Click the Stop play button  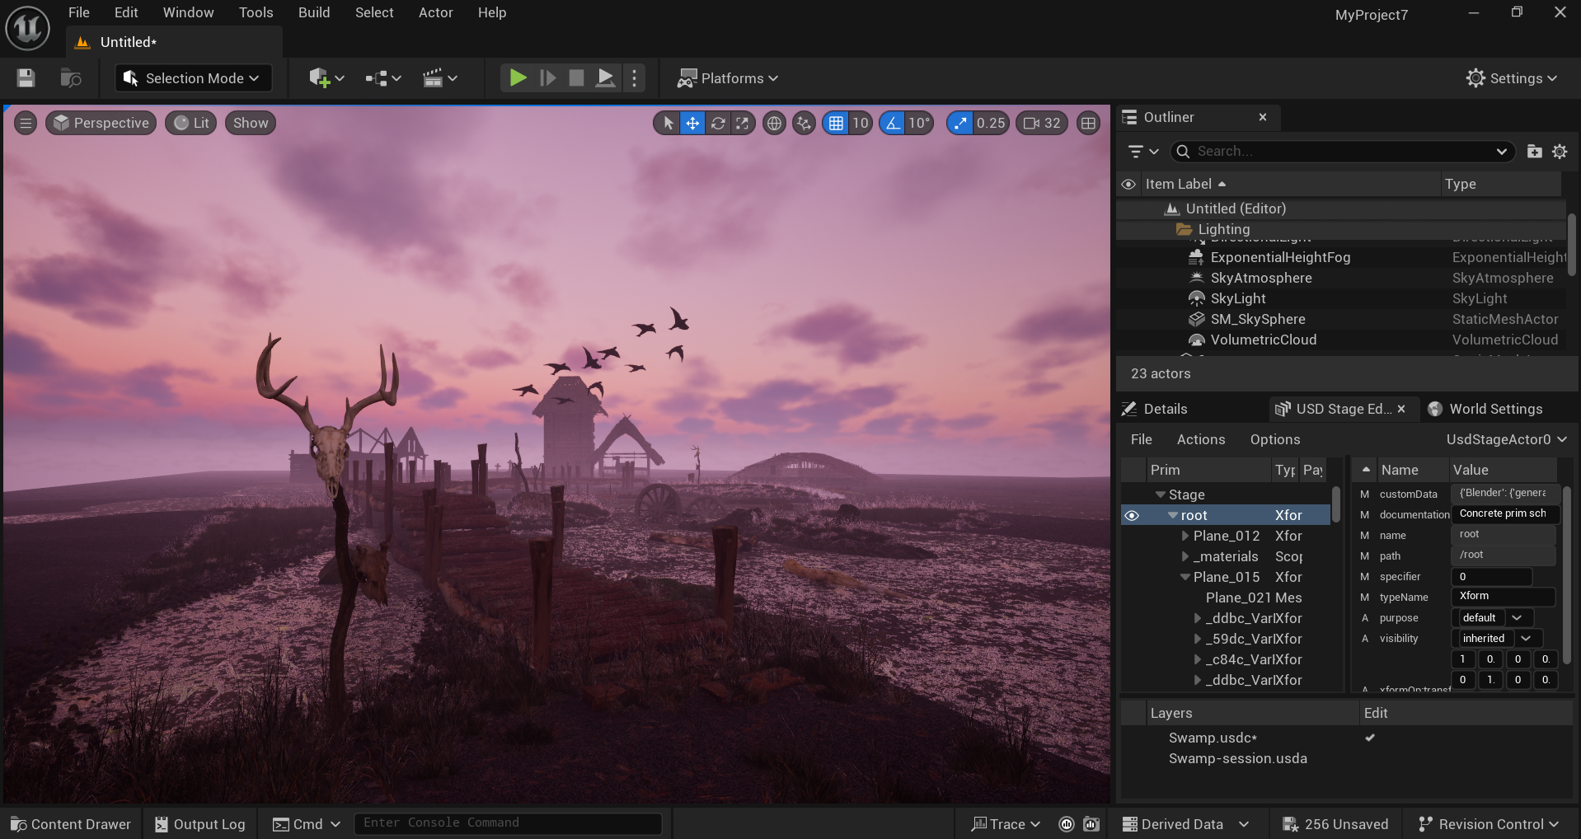click(576, 78)
